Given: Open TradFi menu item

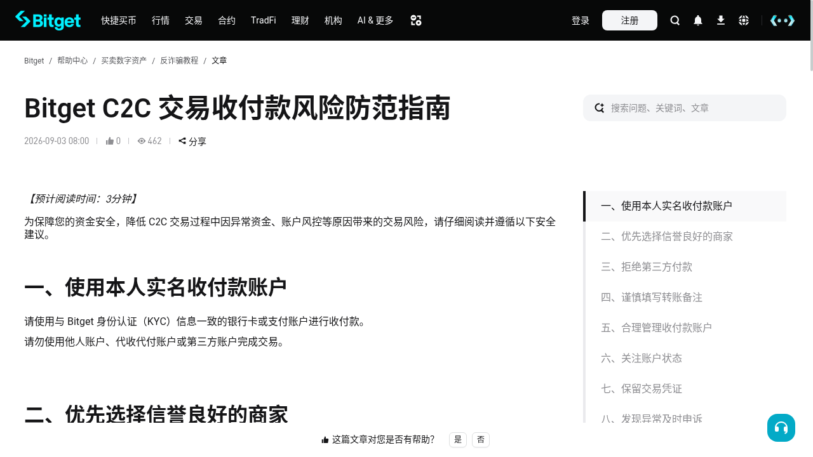Looking at the screenshot, I should 264,20.
